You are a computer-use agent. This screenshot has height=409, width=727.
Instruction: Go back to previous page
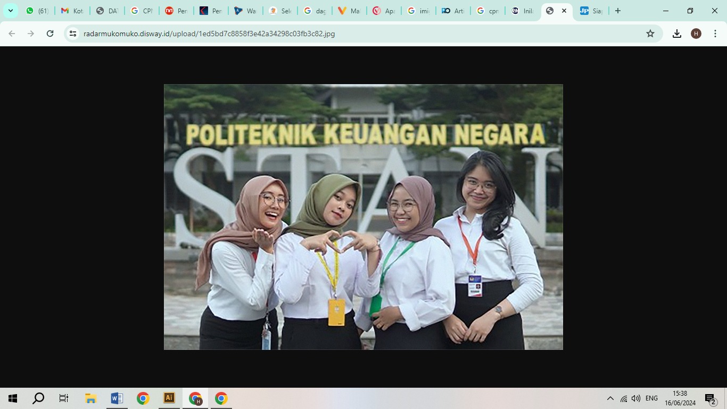[12, 34]
